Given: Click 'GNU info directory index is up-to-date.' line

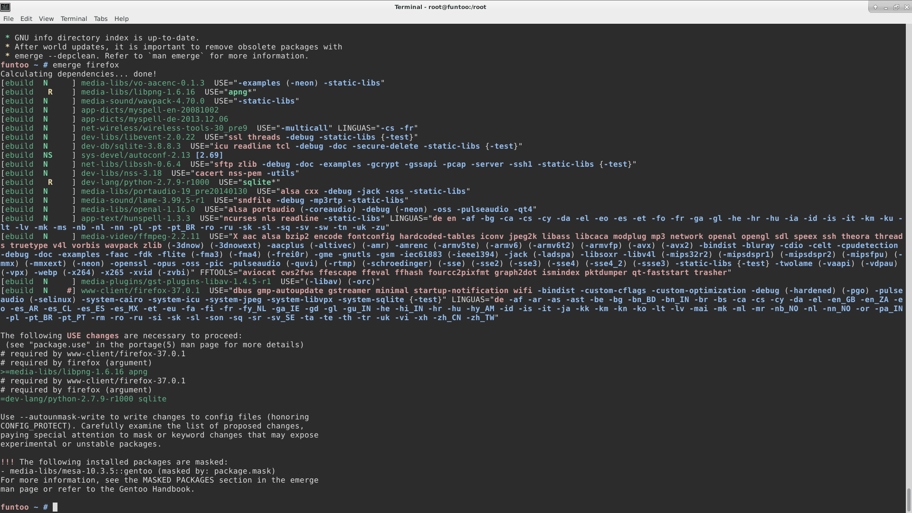Looking at the screenshot, I should coord(107,38).
